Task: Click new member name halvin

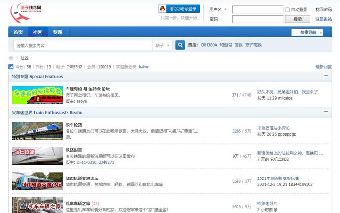Action: 144,67
